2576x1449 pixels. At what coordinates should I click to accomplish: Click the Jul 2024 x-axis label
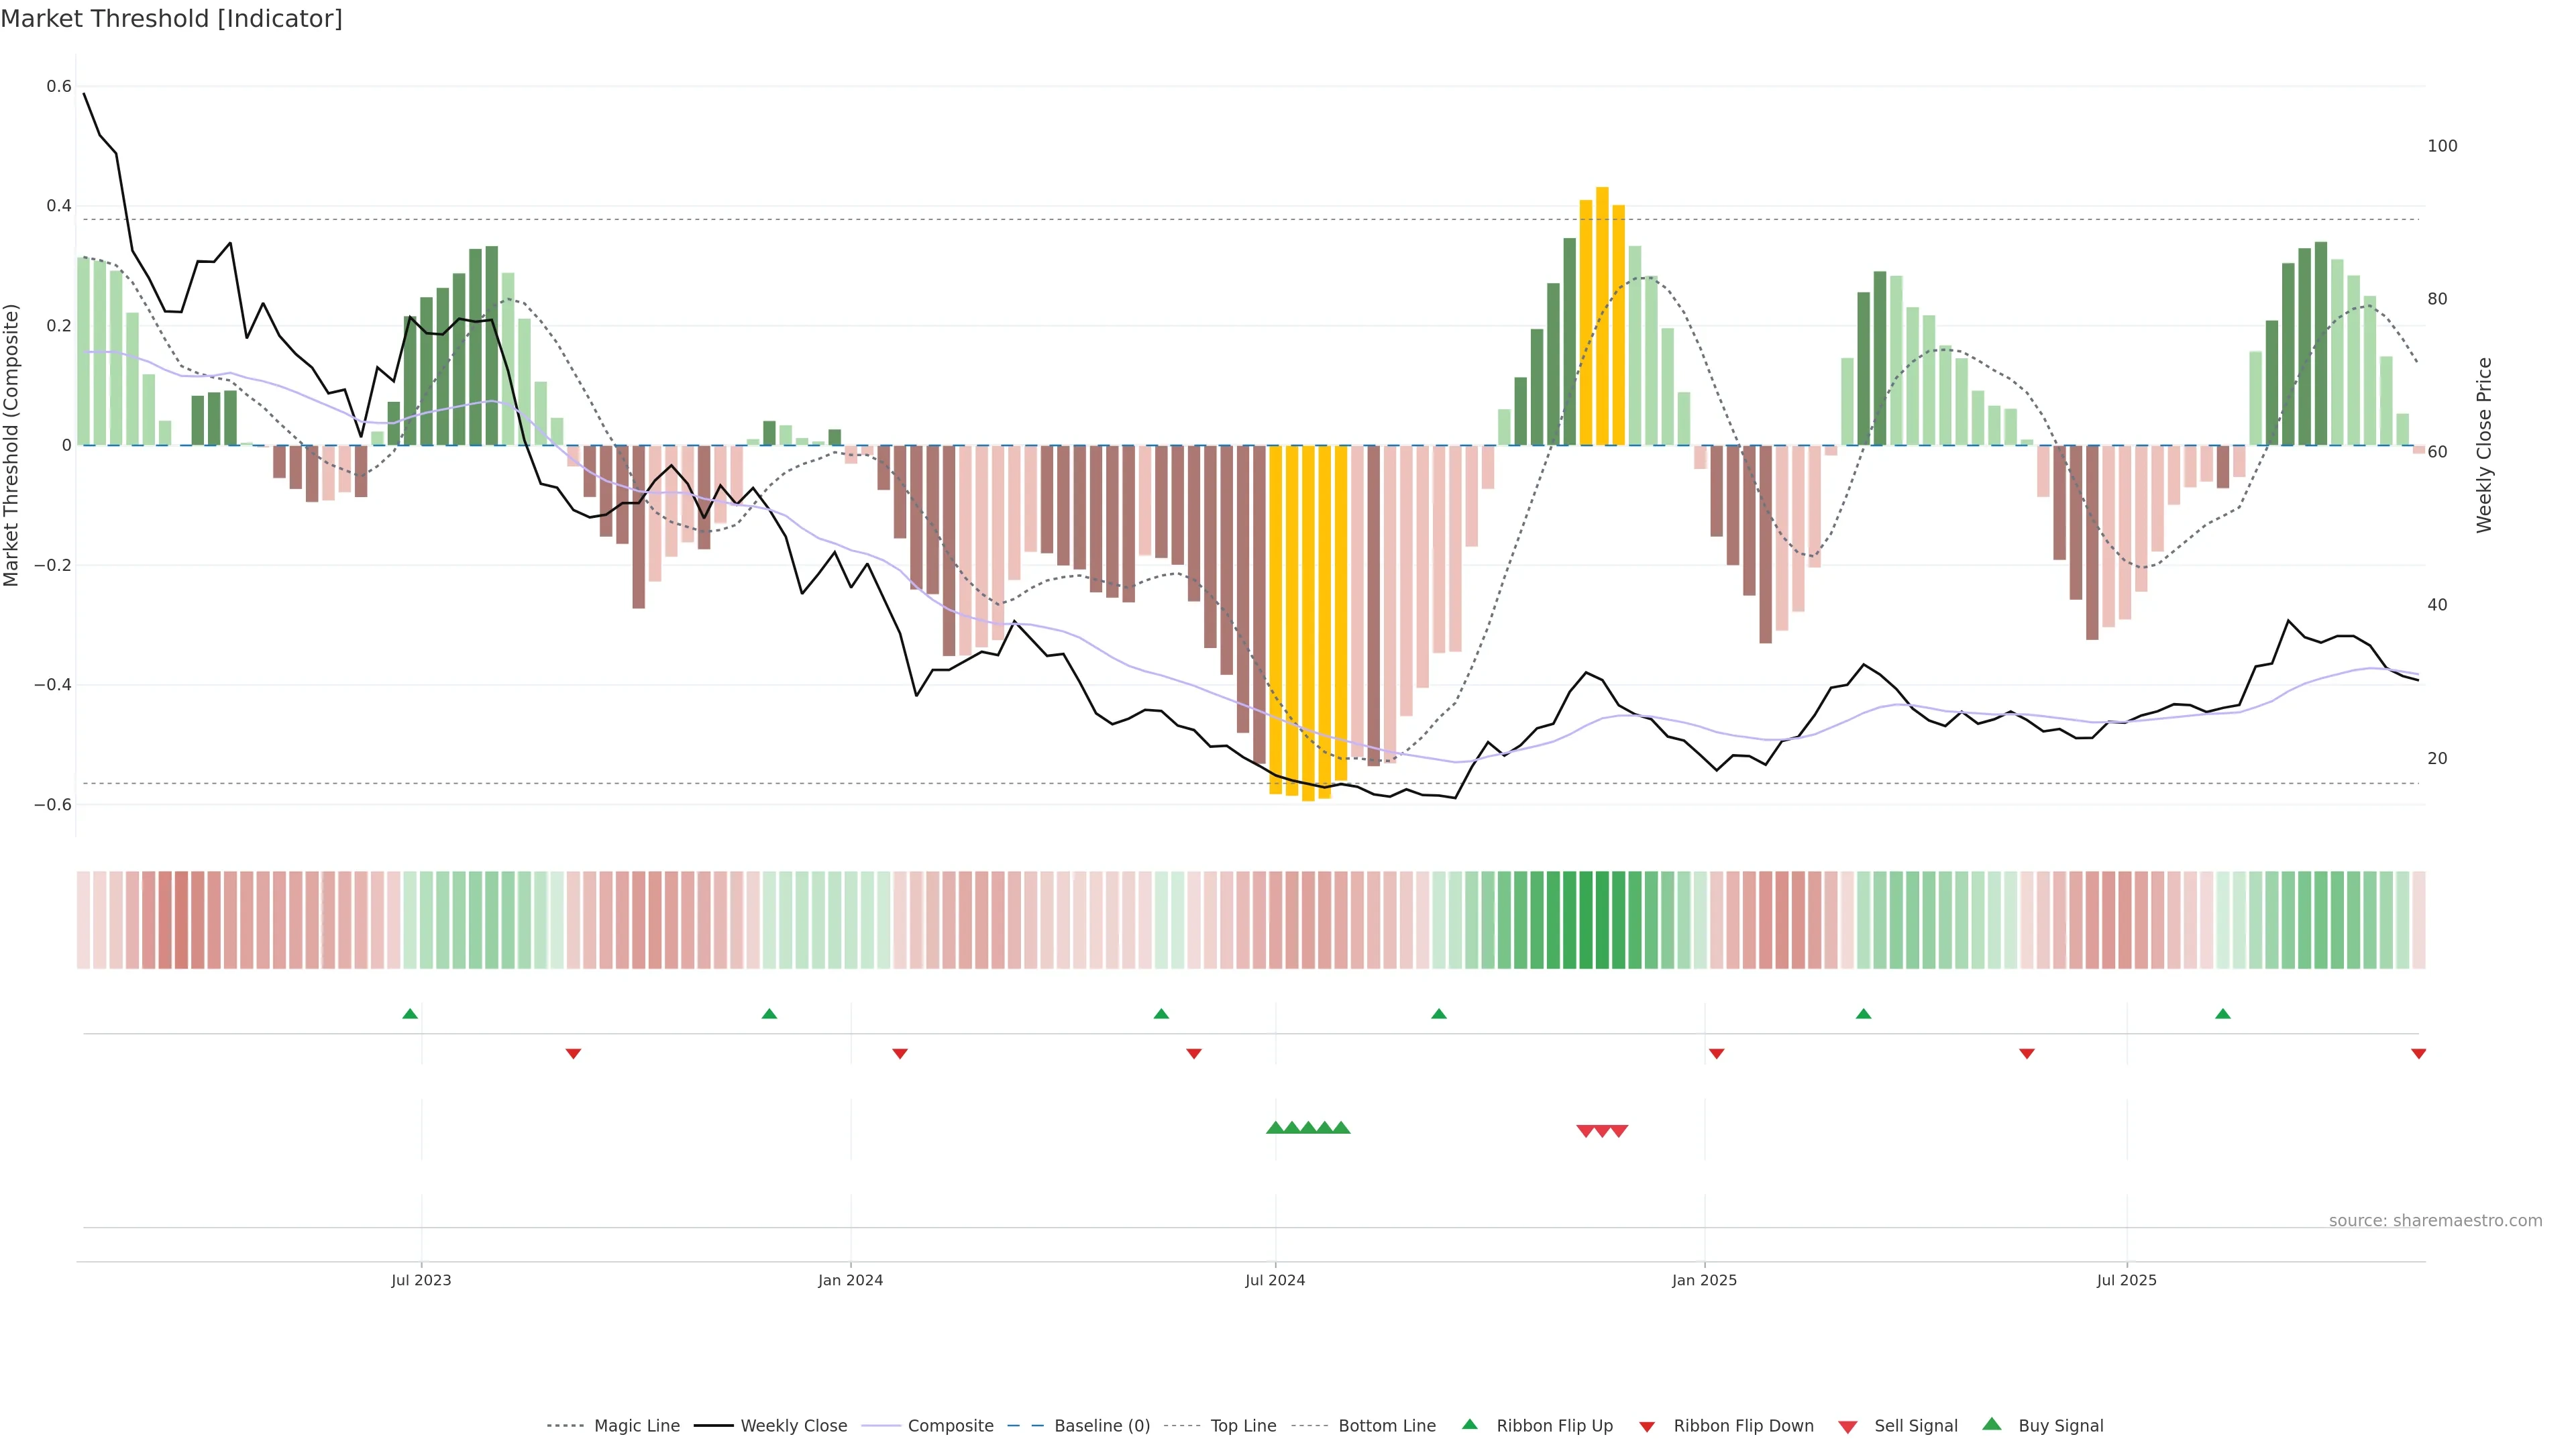[1275, 1280]
